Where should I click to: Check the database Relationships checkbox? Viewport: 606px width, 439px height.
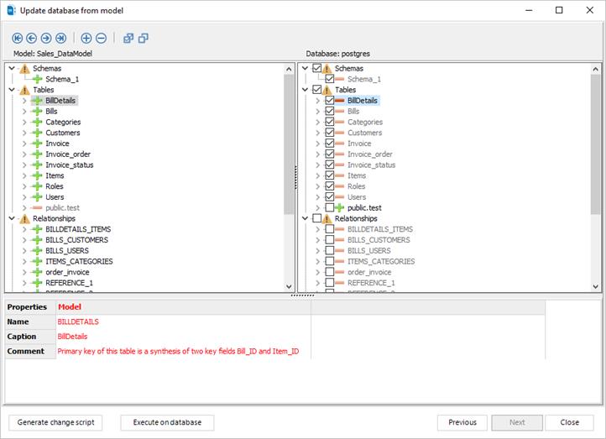[x=317, y=218]
